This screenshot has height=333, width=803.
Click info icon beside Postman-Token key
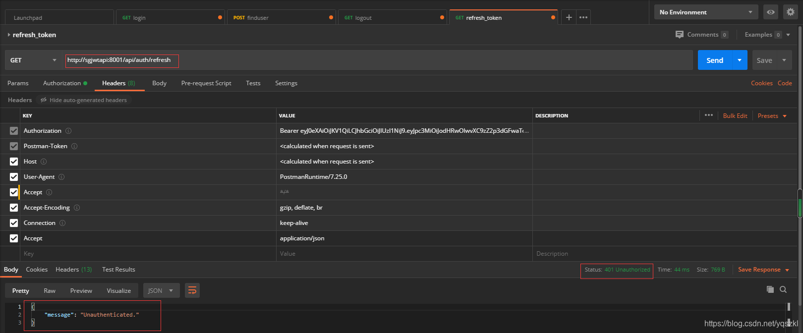(x=74, y=146)
